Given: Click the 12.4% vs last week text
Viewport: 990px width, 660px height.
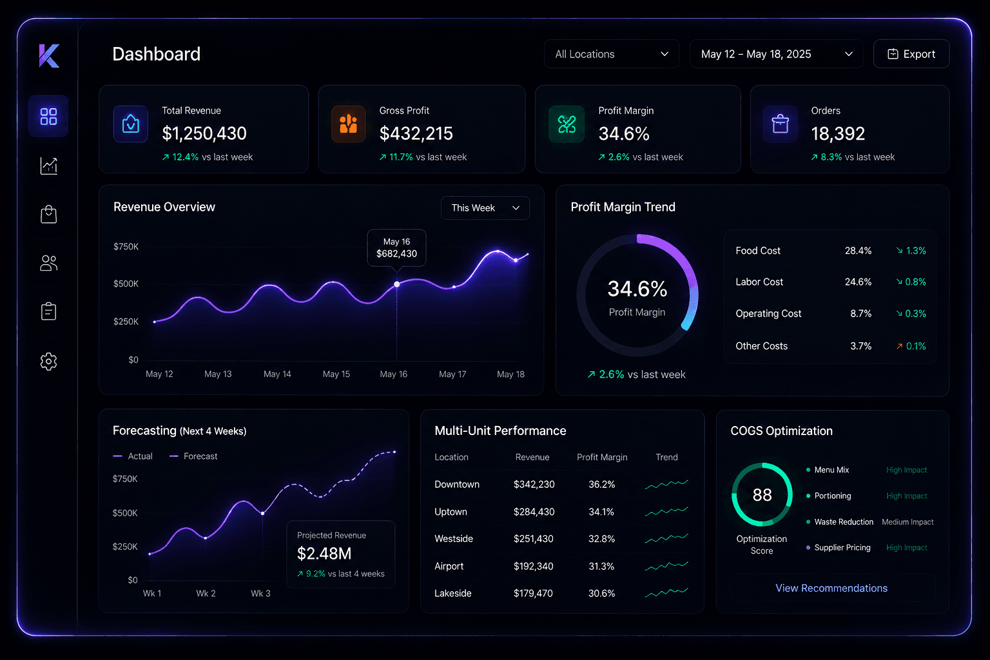Looking at the screenshot, I should pos(207,157).
